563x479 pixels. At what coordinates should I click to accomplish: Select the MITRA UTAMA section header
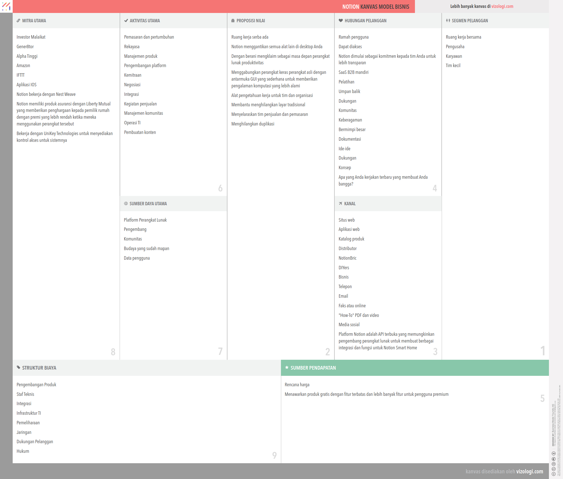pos(34,20)
